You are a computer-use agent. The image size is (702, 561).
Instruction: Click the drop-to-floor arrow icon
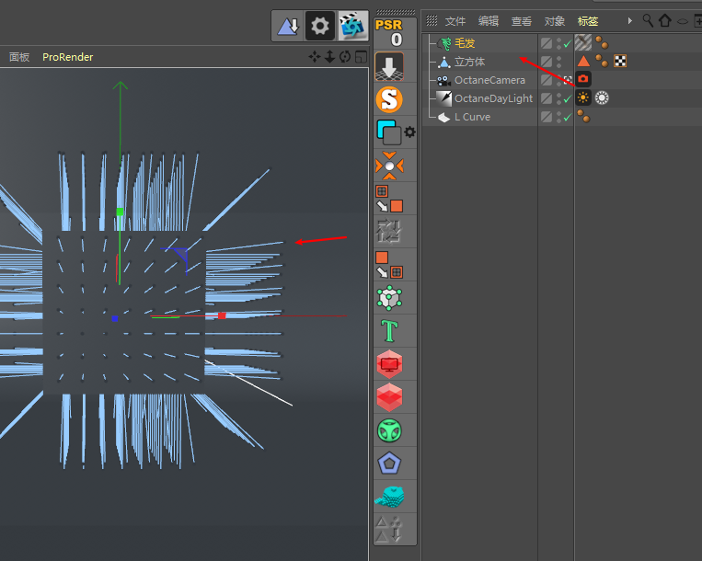coord(389,66)
